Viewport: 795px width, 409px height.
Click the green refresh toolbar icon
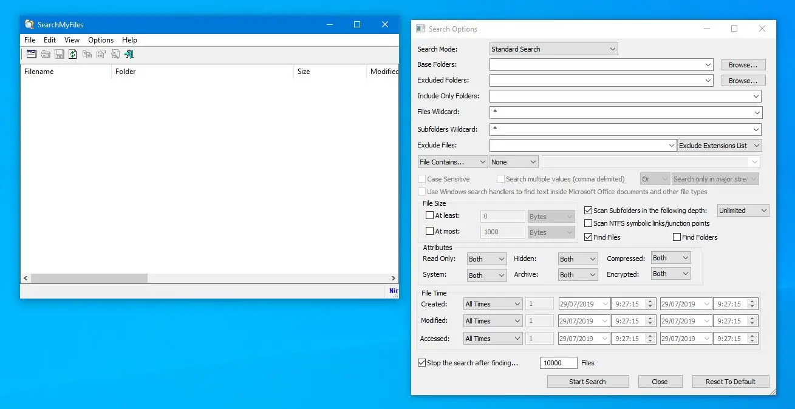73,54
